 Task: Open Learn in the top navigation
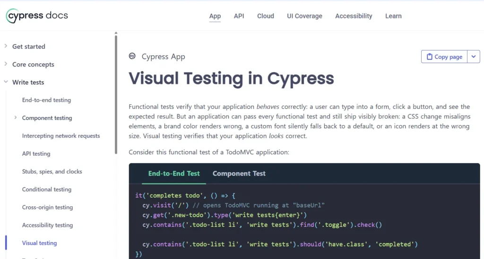click(393, 16)
